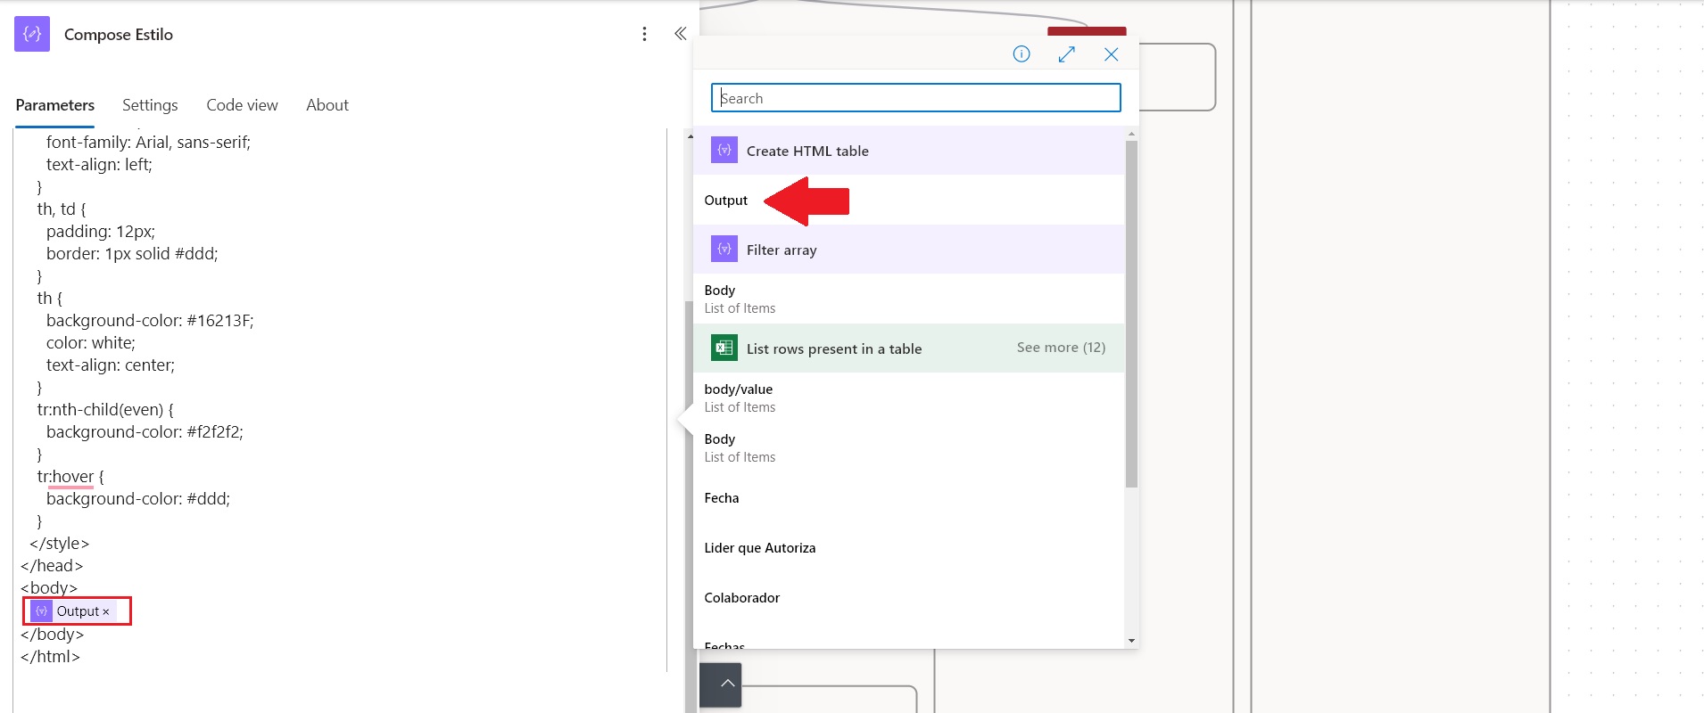Open the About tab
Screen dimensions: 1704x713
(327, 105)
